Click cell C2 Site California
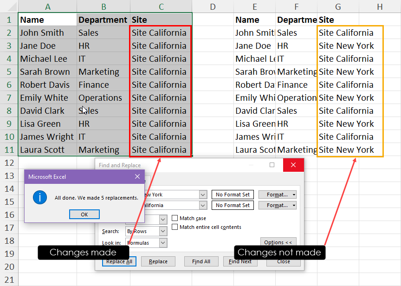Screen dimensions: 401x286 pos(161,32)
